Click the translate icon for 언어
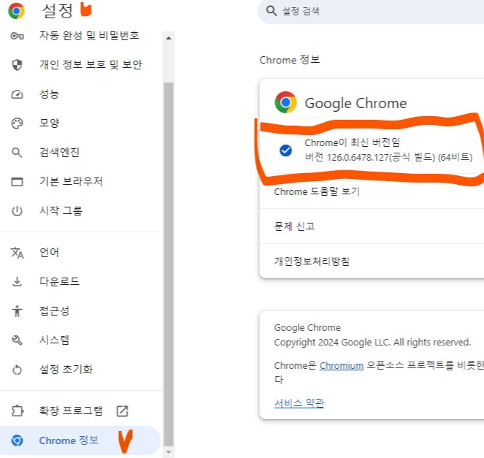 (x=17, y=253)
